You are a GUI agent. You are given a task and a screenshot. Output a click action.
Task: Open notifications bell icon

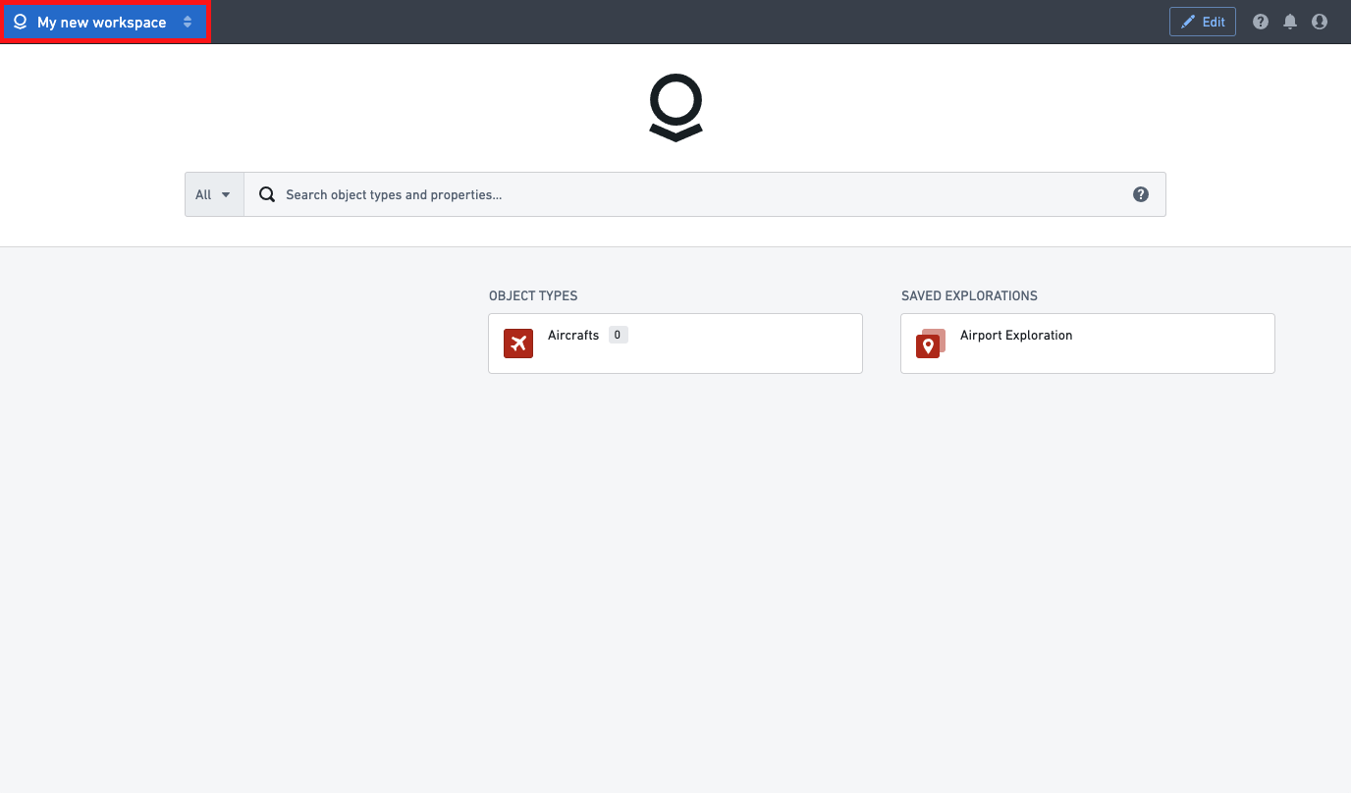point(1290,22)
